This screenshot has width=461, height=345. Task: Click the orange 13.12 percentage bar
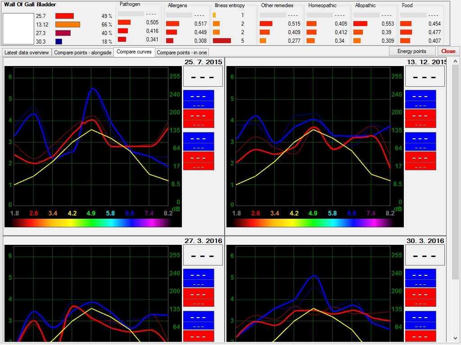click(x=68, y=24)
